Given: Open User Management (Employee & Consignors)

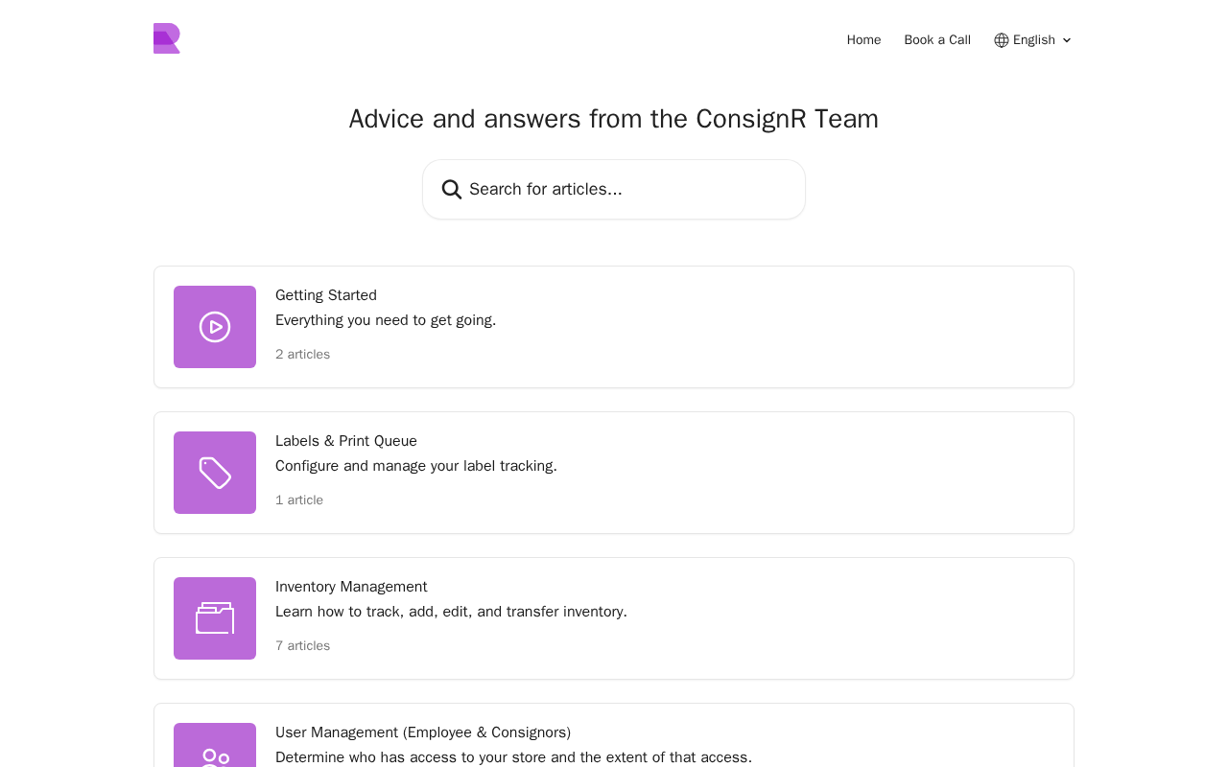Looking at the screenshot, I should point(423,732).
